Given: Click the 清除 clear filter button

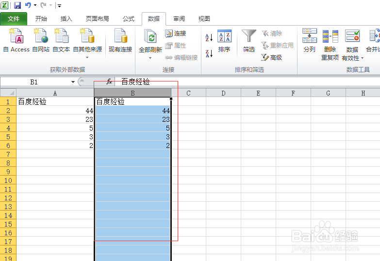Looking at the screenshot, I should click(272, 33).
